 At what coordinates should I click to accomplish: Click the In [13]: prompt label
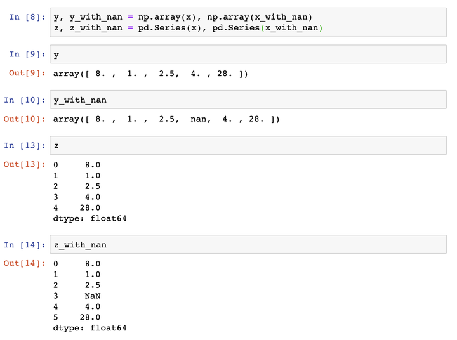click(25, 145)
